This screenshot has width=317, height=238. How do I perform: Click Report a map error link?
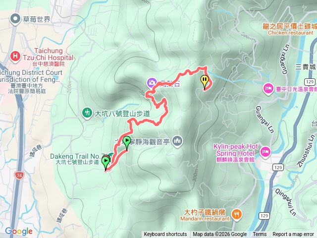pos(293,235)
